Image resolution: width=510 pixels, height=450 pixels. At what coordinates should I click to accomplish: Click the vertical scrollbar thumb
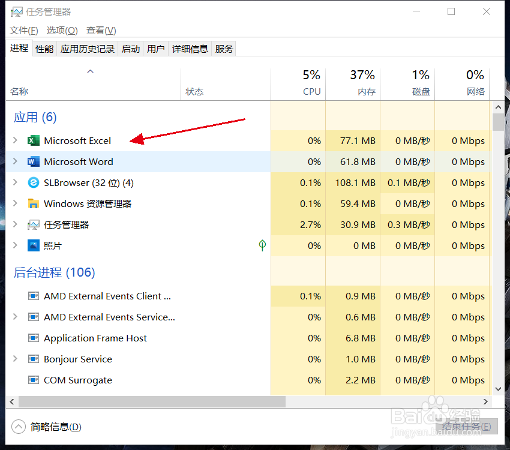[498, 122]
